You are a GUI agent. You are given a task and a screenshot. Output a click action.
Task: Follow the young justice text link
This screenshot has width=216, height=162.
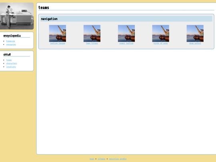click(126, 43)
